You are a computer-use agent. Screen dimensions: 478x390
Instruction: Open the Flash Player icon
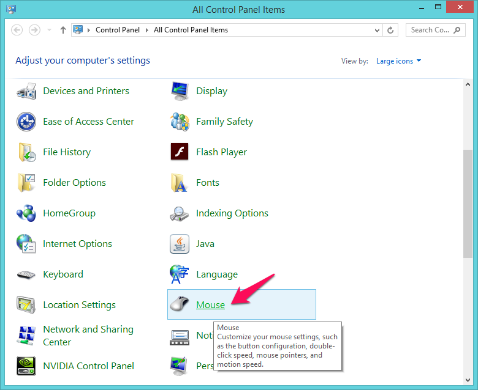[x=180, y=152]
